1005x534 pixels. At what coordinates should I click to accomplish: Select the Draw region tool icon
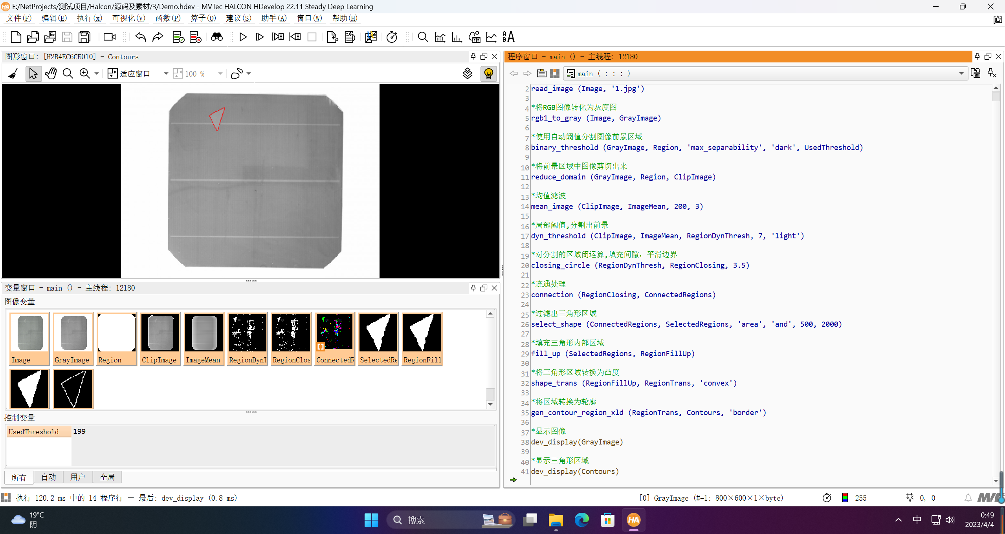pyautogui.click(x=237, y=74)
